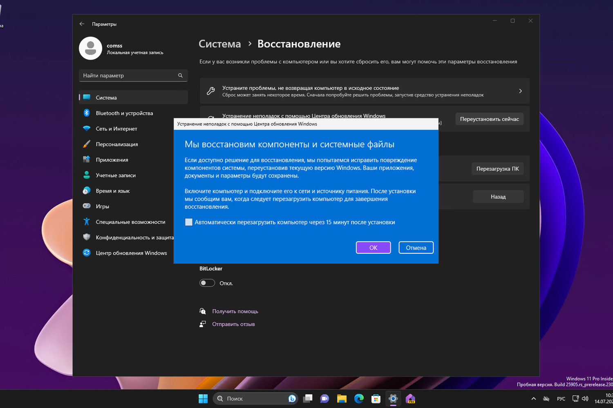
Task: Open Персонализация via the paintbrush icon
Action: pos(87,144)
